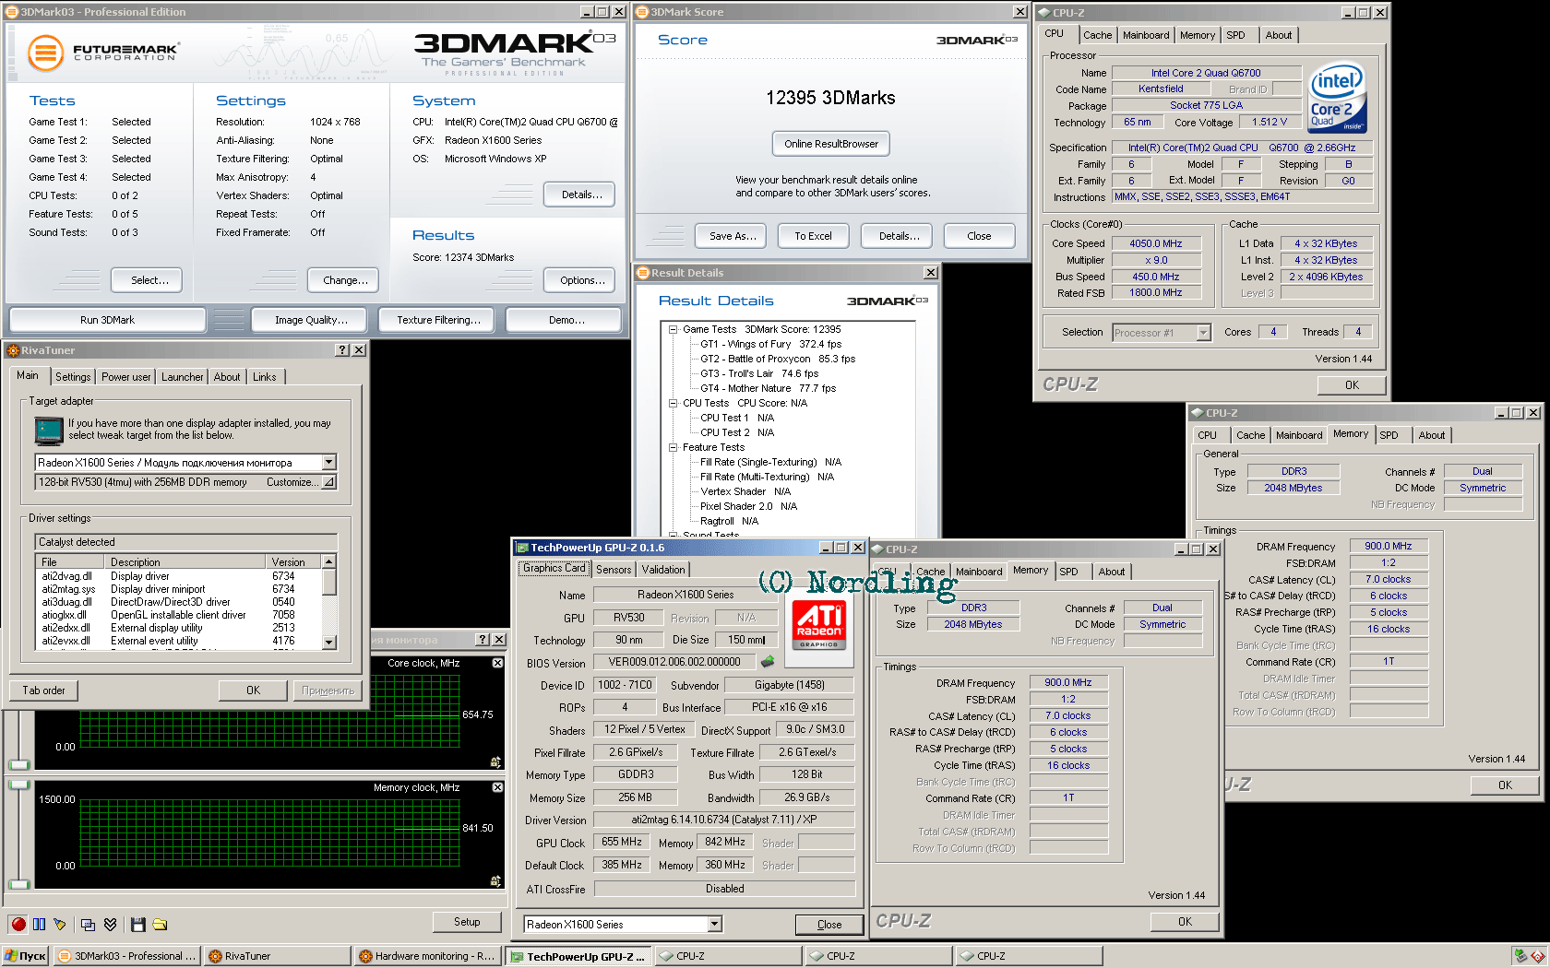Open the Cache tab in the Intel-logo CPU-Z window
The width and height of the screenshot is (1550, 968).
1098,35
